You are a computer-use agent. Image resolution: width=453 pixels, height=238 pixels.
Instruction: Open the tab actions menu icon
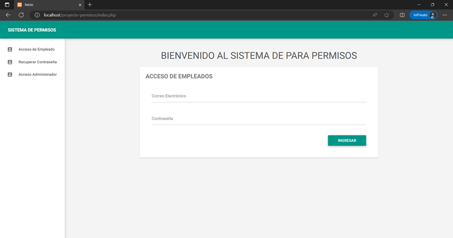pos(7,5)
